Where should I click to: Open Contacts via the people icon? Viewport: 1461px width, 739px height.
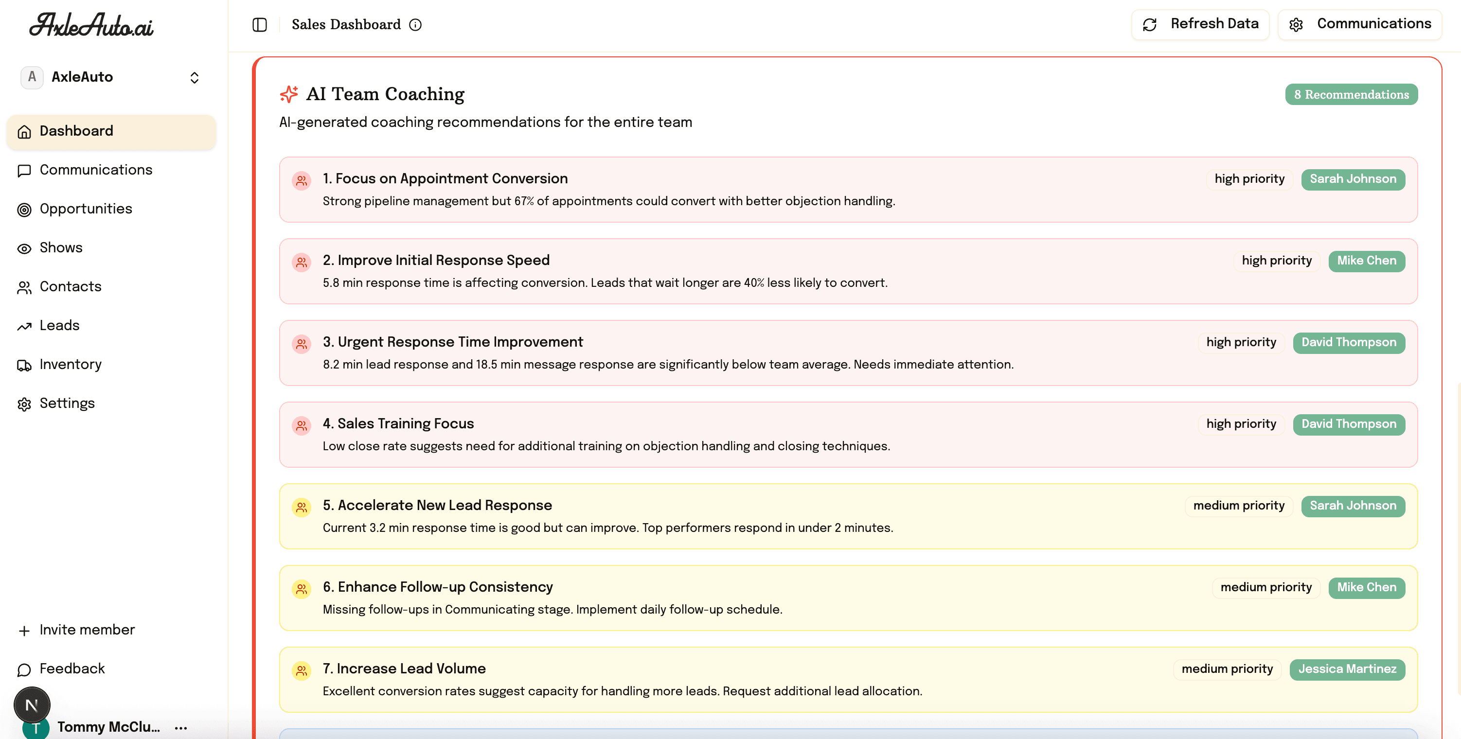pos(24,287)
